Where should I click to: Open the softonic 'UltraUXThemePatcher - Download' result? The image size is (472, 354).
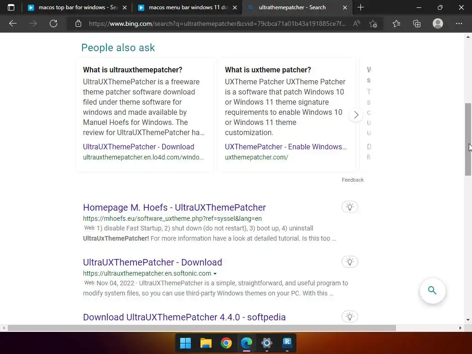coord(152,262)
